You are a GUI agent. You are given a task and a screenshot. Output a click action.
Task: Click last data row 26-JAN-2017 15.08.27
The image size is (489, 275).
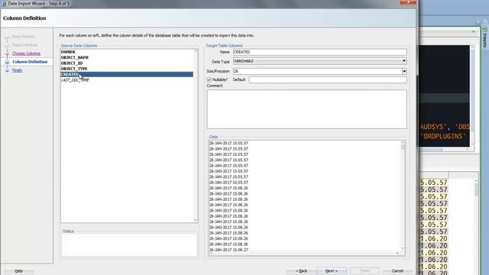point(228,250)
